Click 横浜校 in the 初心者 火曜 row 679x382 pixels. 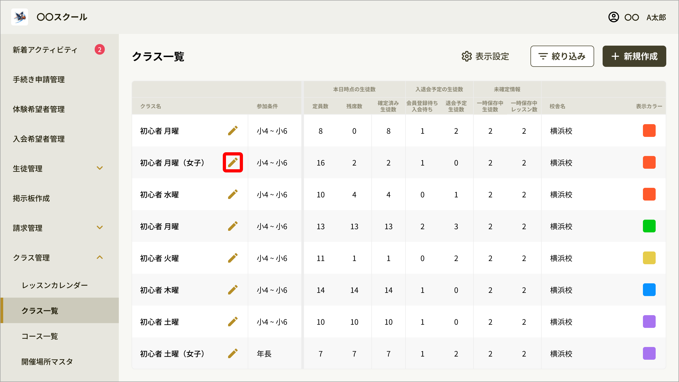click(561, 258)
